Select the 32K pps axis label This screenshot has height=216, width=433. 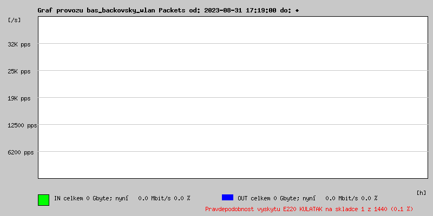(19, 44)
